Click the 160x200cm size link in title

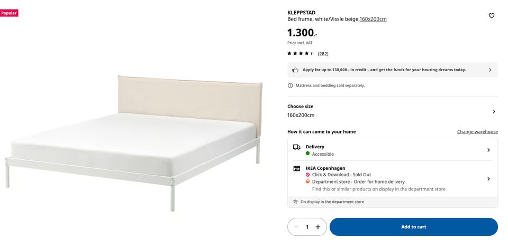373,19
